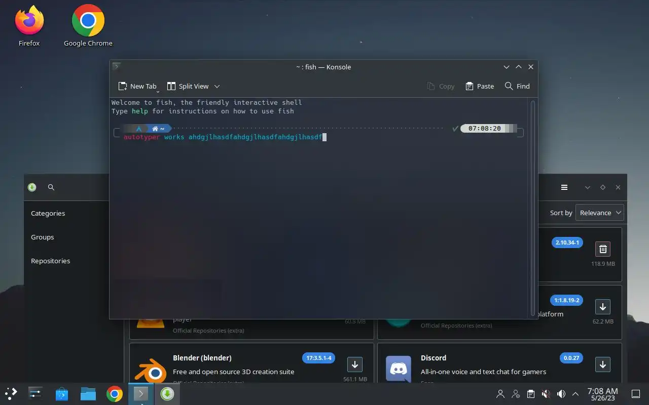Click the diamond button in the package manager title bar
Viewport: 649px width, 405px height.
point(602,187)
